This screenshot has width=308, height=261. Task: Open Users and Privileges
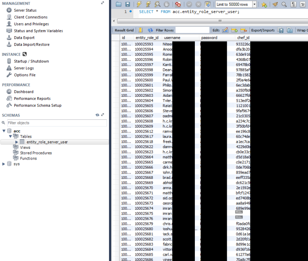click(x=31, y=24)
